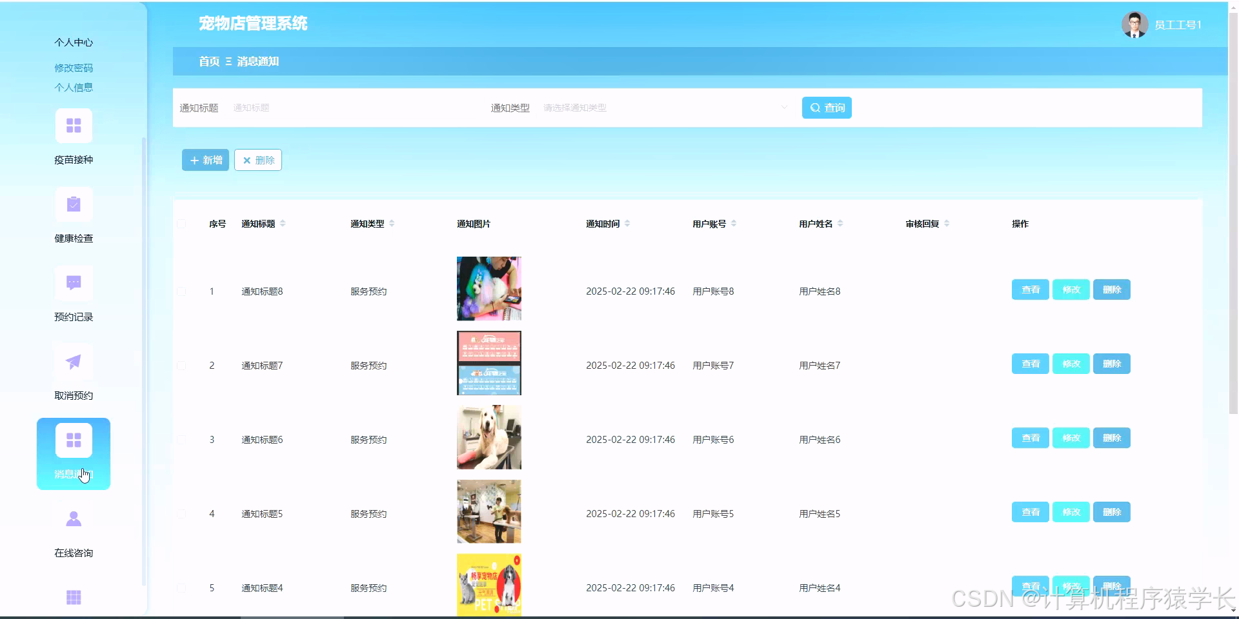Click the user avatar for 员工工号1
The width and height of the screenshot is (1239, 619).
point(1134,24)
